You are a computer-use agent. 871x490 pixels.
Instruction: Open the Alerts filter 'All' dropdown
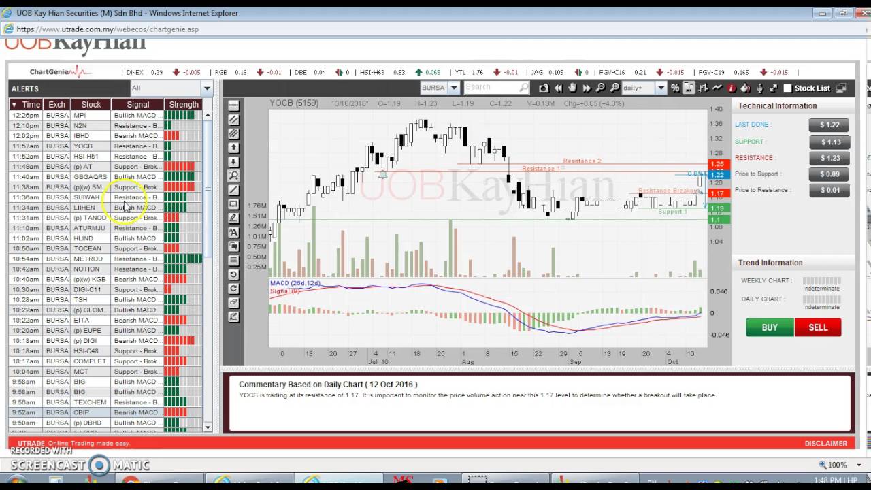(x=206, y=88)
